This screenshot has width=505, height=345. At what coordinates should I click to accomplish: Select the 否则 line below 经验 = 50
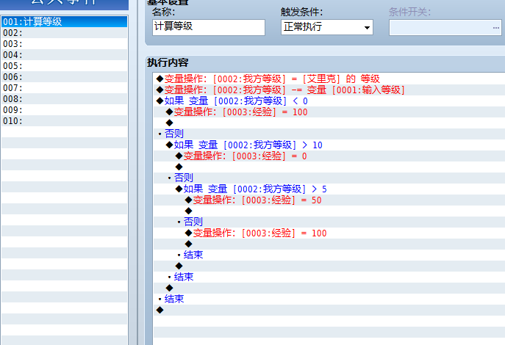point(329,222)
